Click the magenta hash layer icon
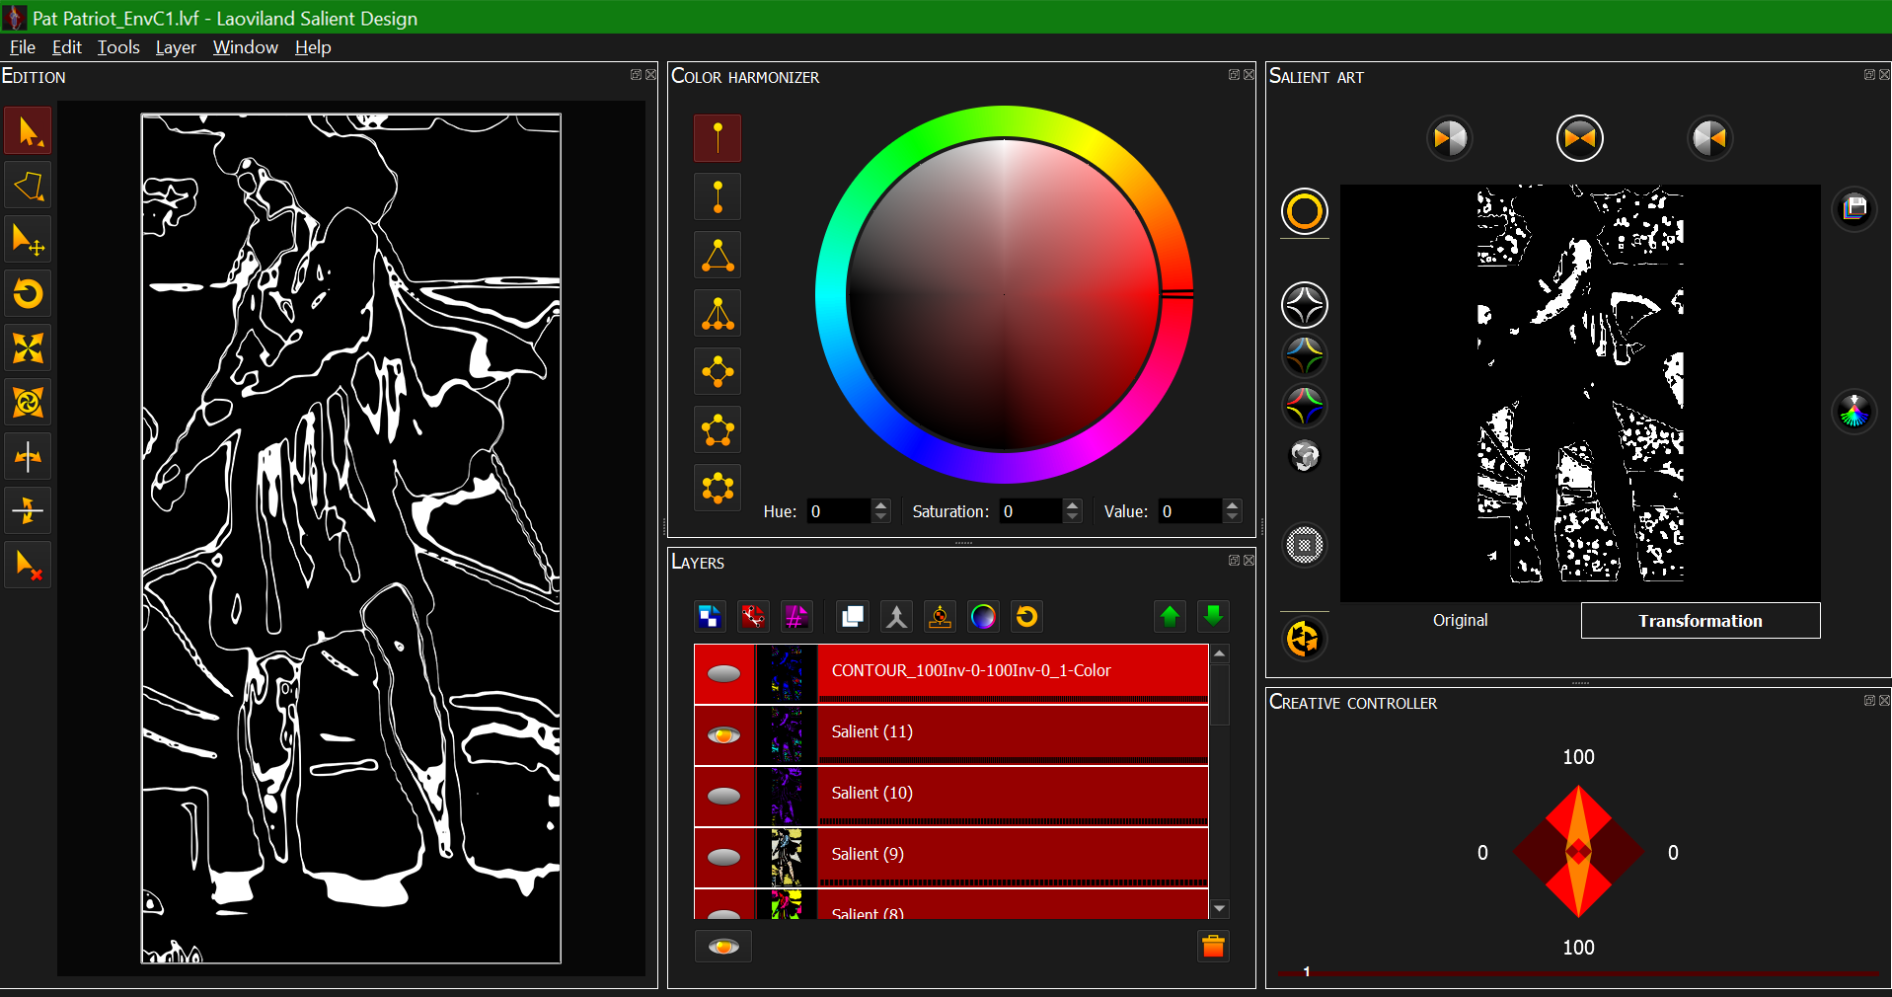Viewport: 1892px width, 997px height. (795, 617)
